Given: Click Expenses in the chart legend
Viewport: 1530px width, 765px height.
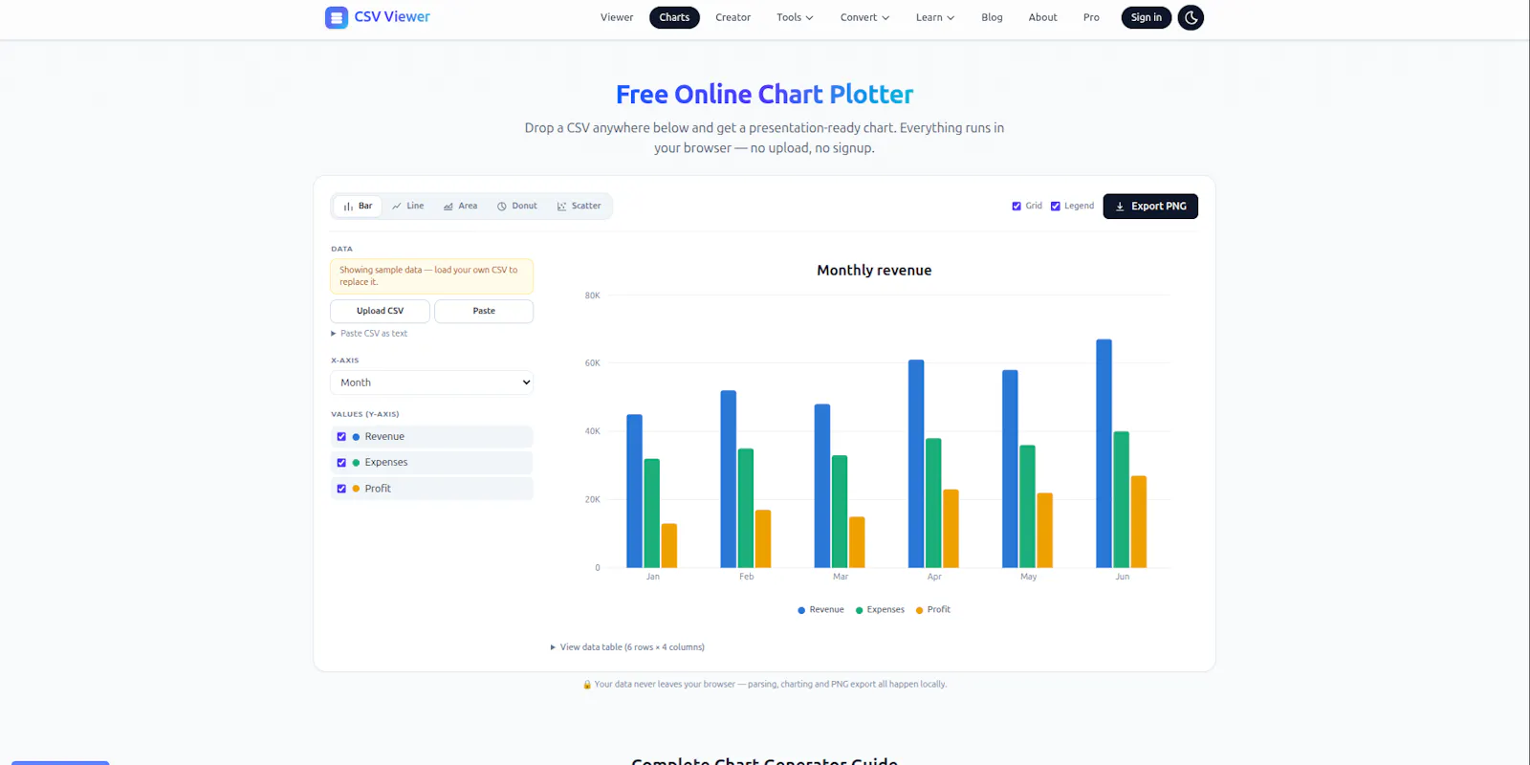Looking at the screenshot, I should point(880,610).
